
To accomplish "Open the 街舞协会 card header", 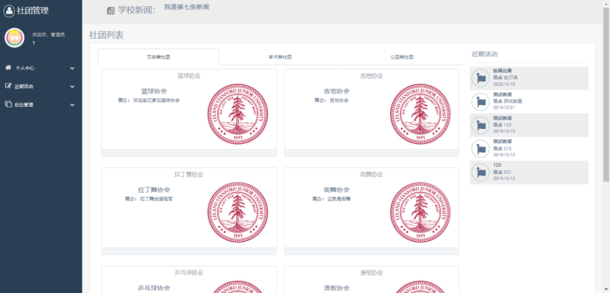I will [x=372, y=174].
